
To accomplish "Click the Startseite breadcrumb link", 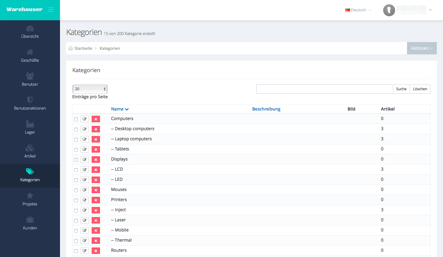I will pos(83,49).
